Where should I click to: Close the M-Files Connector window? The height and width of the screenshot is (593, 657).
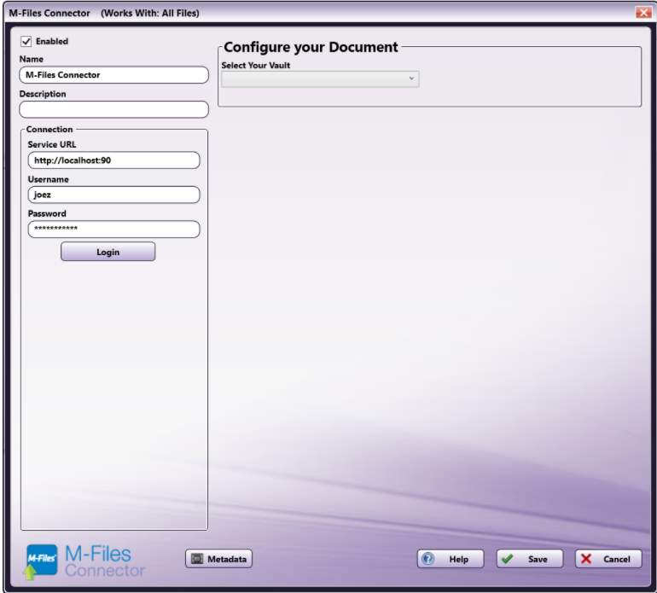643,13
